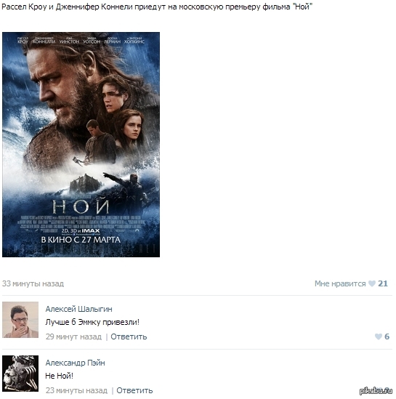Image resolution: width=396 pixels, height=399 pixels.
Task: Click the like count 6 on first comment
Action: tap(387, 336)
